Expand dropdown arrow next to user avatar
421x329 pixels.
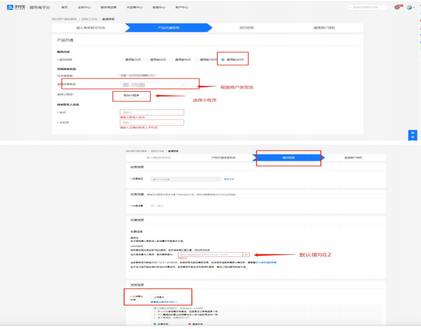pos(415,7)
